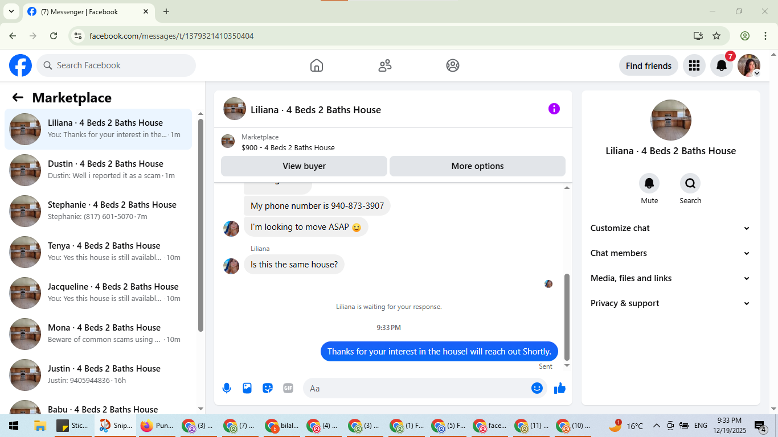Click Find friends button
Screen dimensions: 778x437
[649, 65]
